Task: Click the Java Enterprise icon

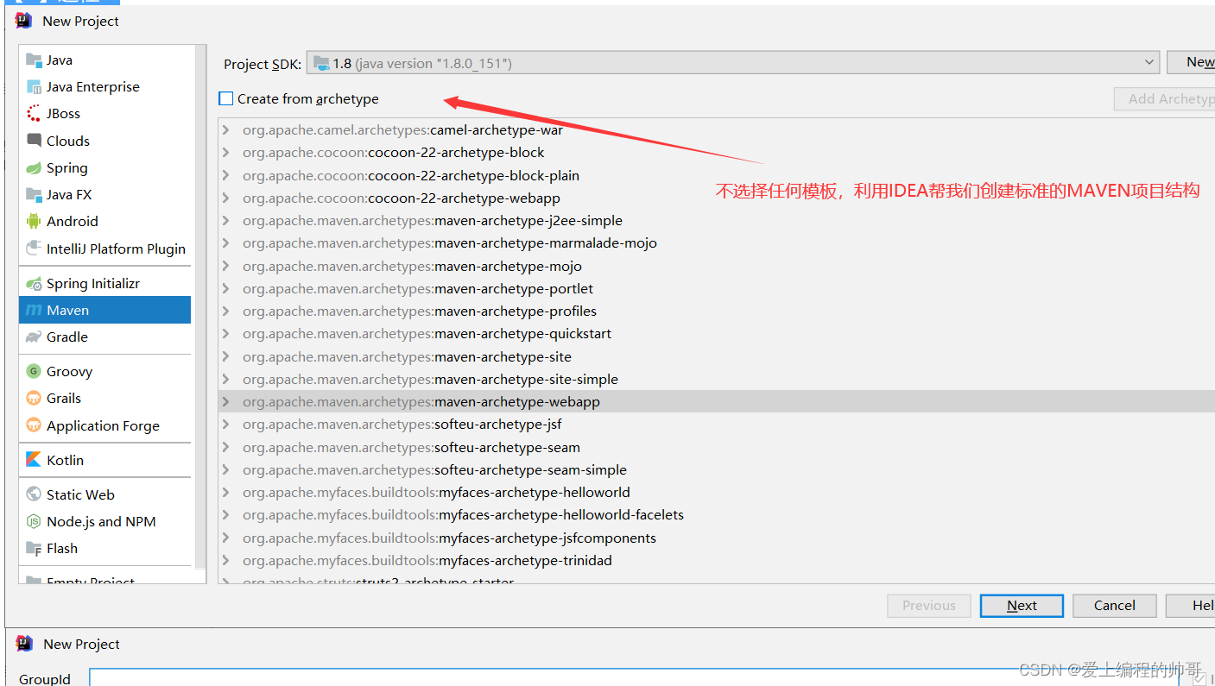Action: [x=34, y=86]
